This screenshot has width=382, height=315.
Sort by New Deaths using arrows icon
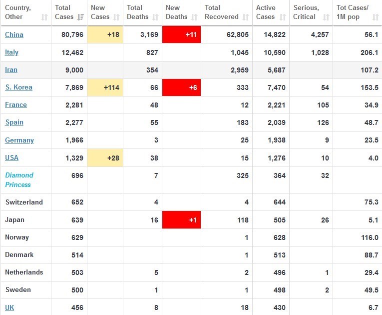pyautogui.click(x=195, y=17)
